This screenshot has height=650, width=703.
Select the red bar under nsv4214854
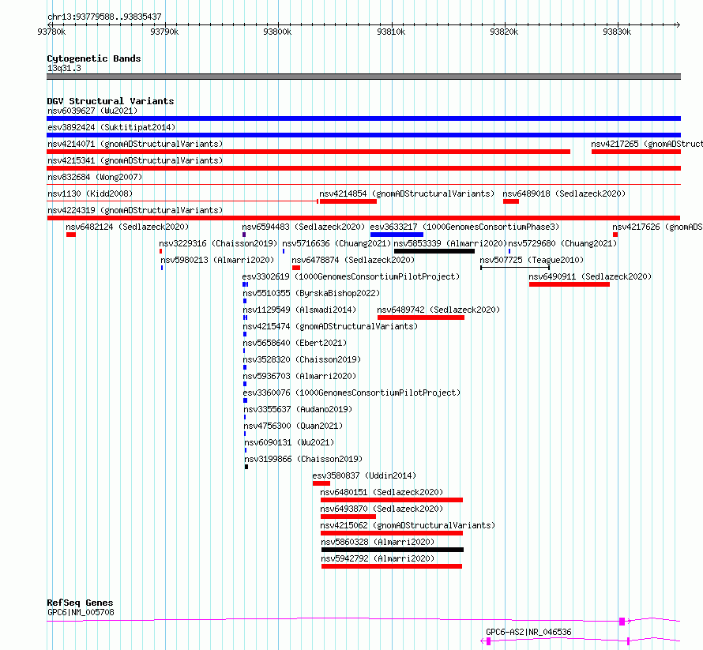pos(348,201)
